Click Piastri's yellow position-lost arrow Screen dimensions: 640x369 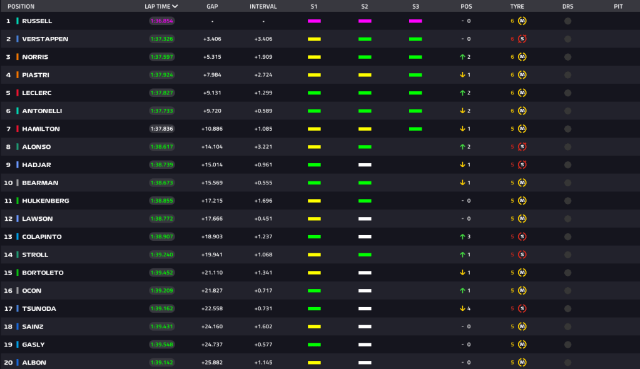click(462, 74)
